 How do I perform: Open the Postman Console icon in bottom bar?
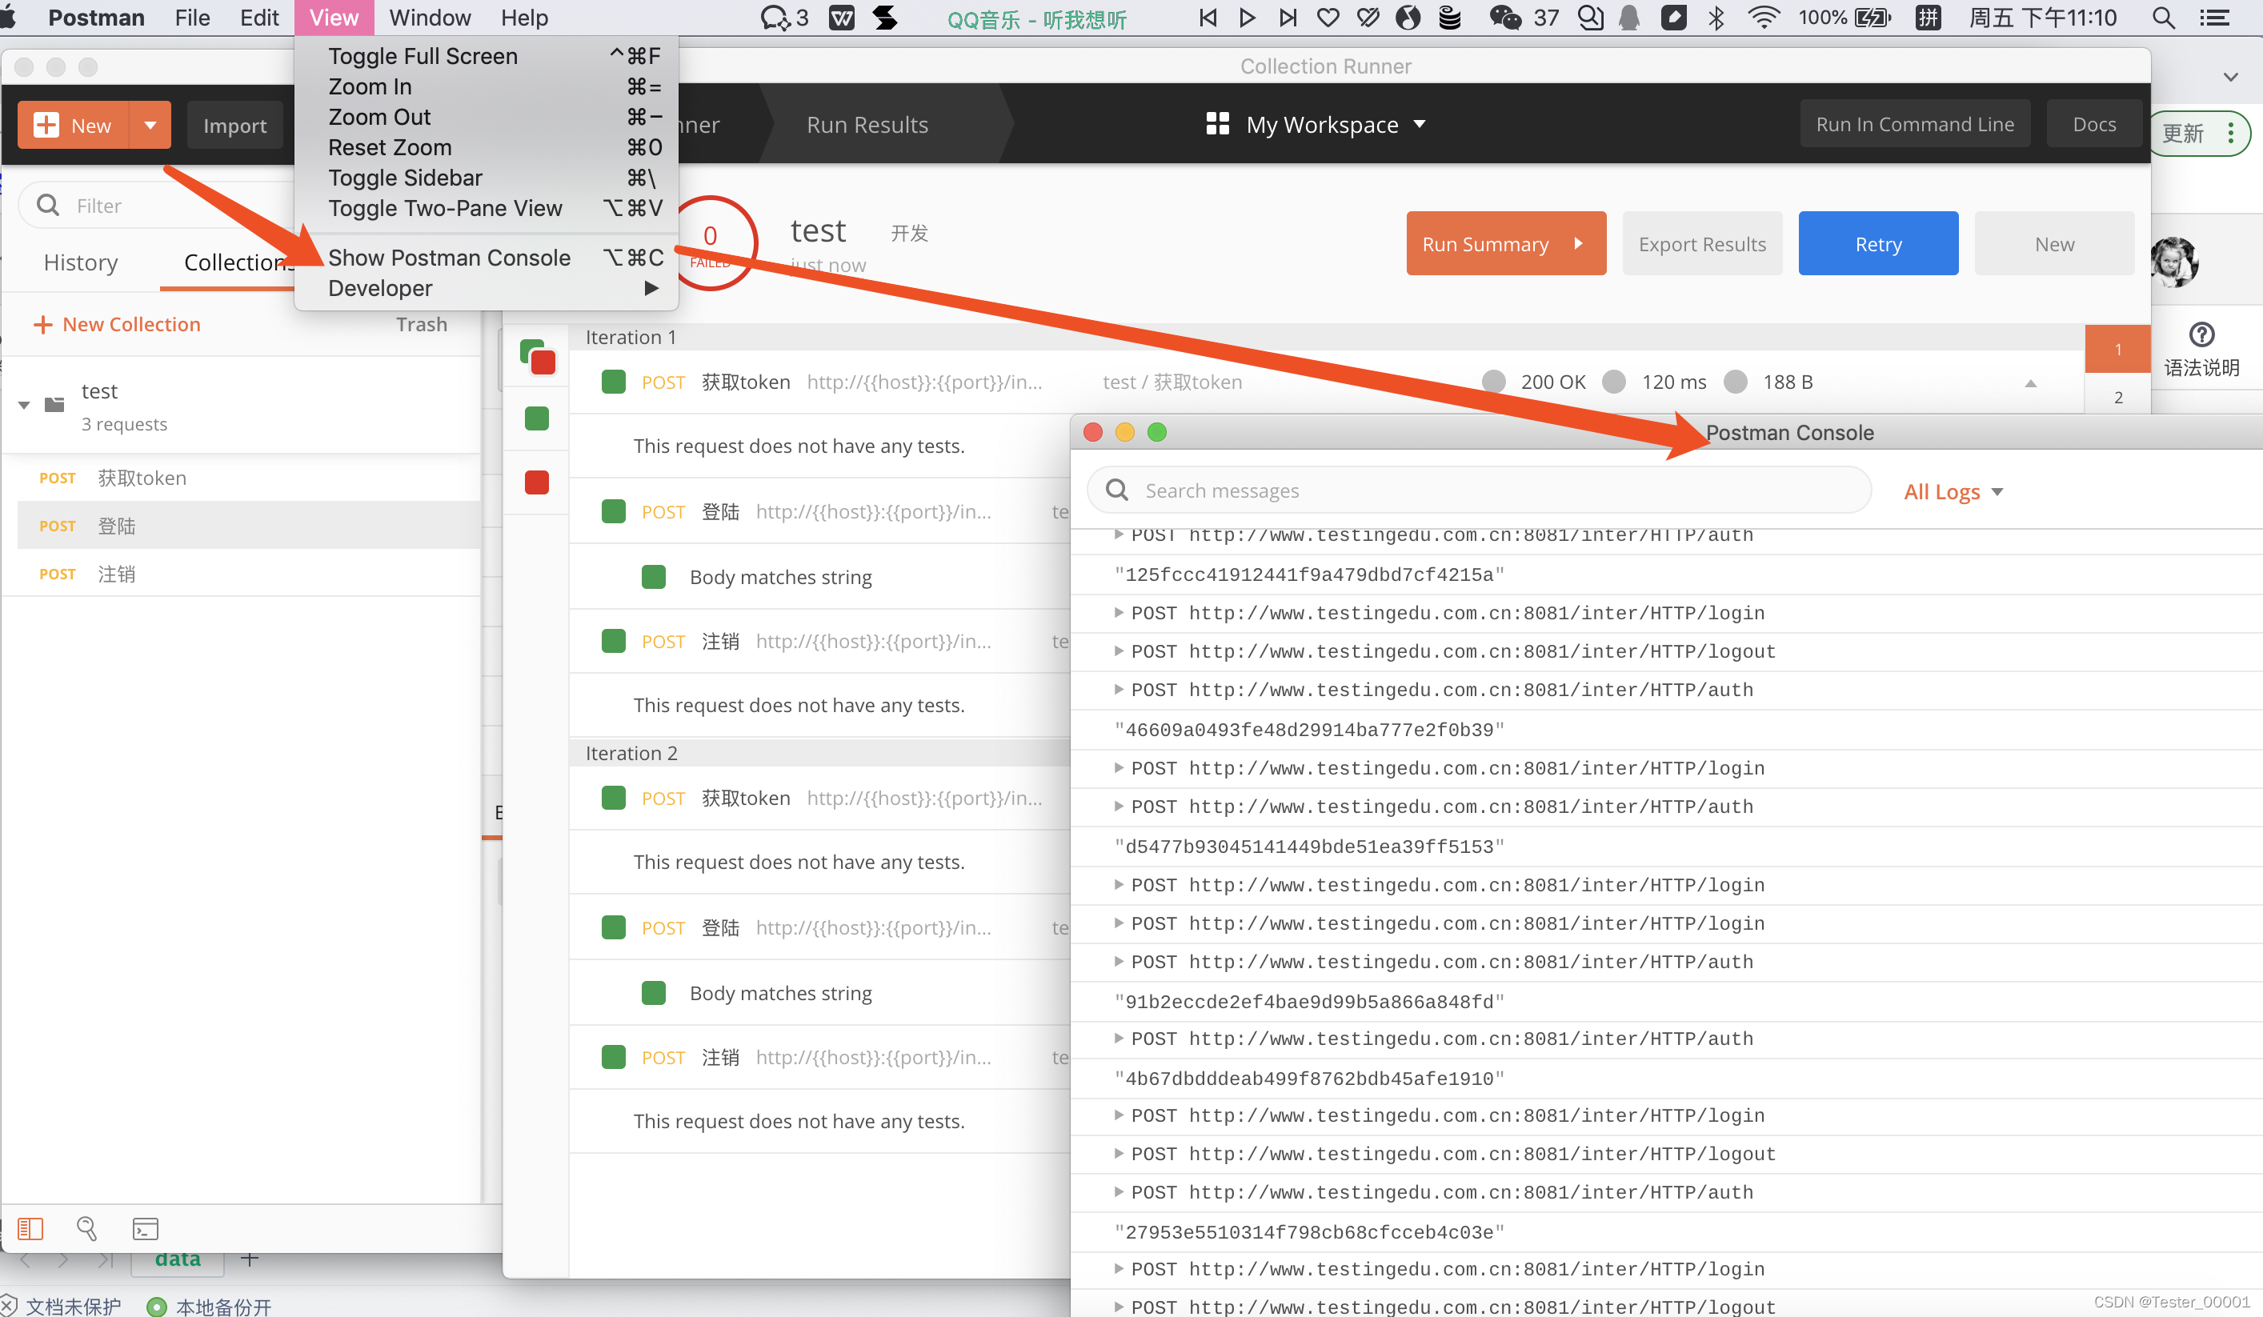145,1228
